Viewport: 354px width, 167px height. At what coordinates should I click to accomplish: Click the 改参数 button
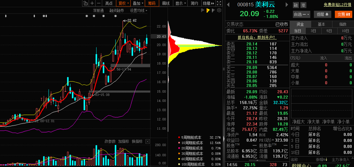point(110,141)
